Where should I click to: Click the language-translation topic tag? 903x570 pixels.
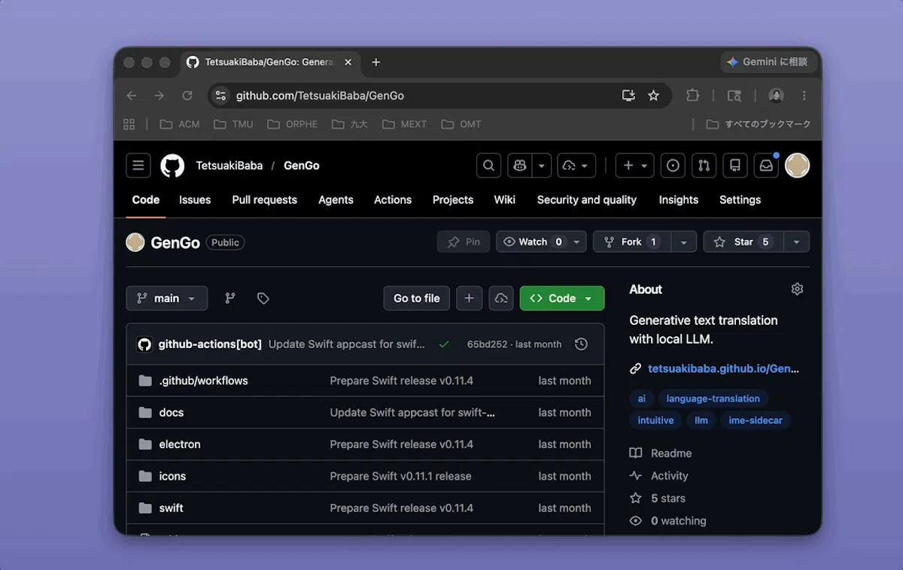(x=713, y=399)
